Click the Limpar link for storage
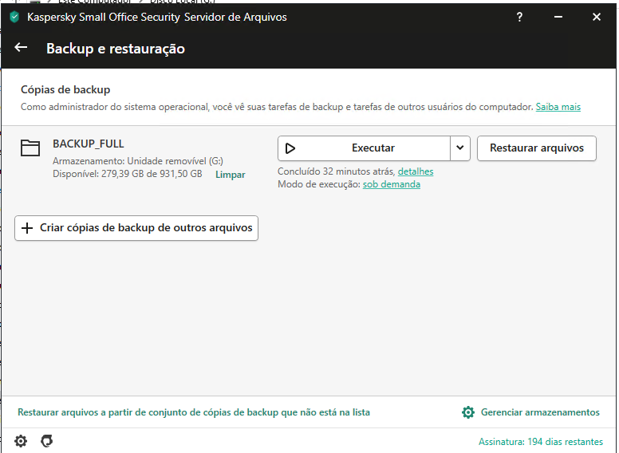 [x=231, y=175]
